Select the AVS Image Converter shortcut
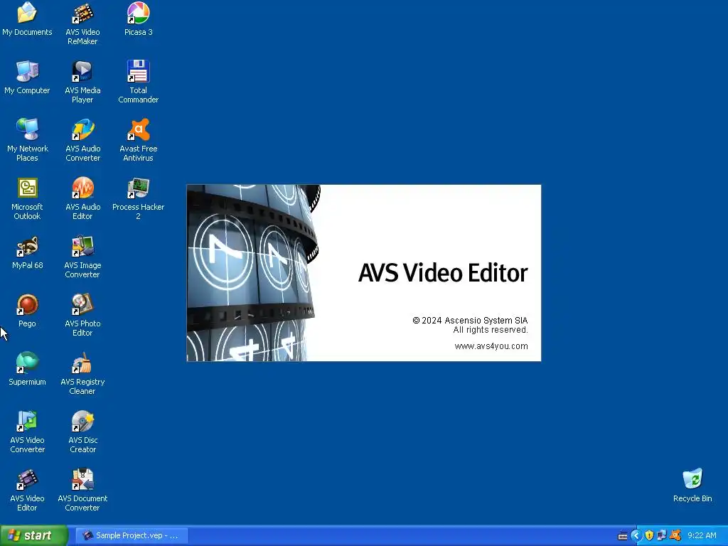Viewport: 728px width, 546px height. click(x=82, y=257)
